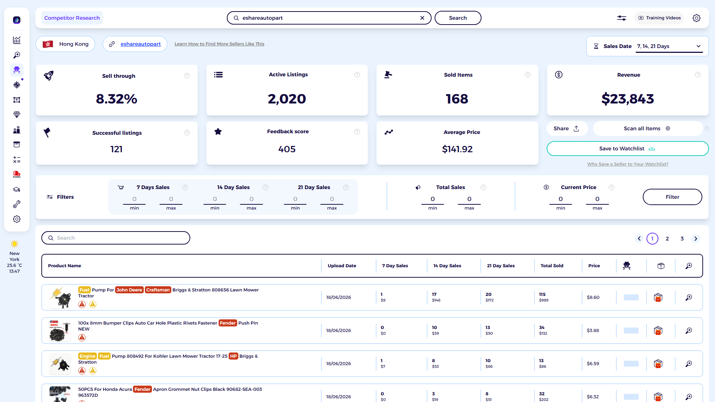Image resolution: width=715 pixels, height=402 pixels.
Task: Click the 7 Days Sales help icon
Action: click(185, 188)
